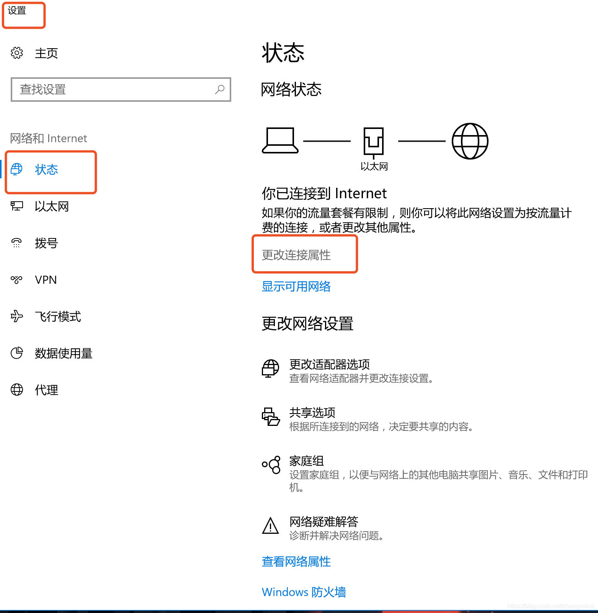Viewport: 598px width, 613px height.
Task: Open 家庭组 homegroup settings
Action: pos(307,460)
